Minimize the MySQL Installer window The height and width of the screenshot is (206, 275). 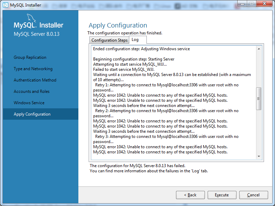tap(242, 4)
